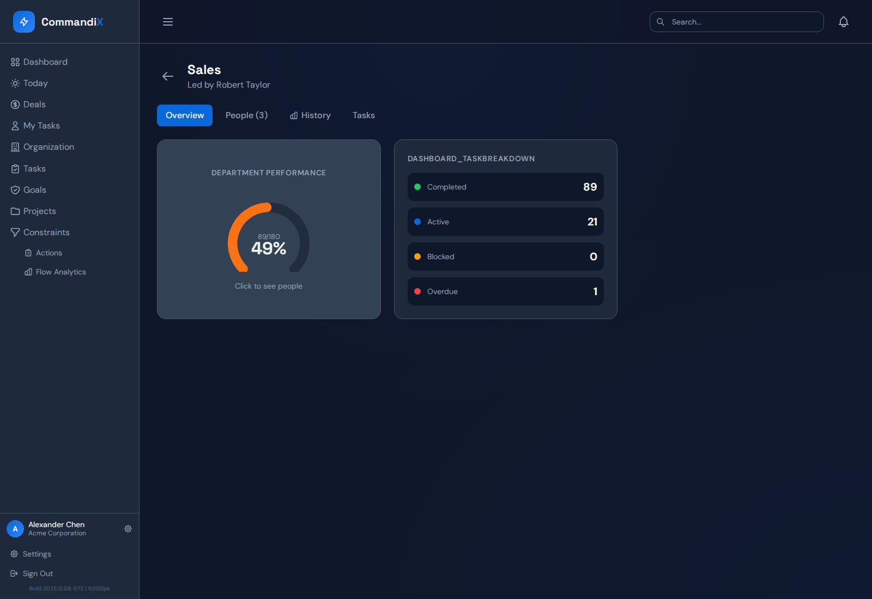Open the Organization page
The width and height of the screenshot is (872, 599).
tap(49, 147)
